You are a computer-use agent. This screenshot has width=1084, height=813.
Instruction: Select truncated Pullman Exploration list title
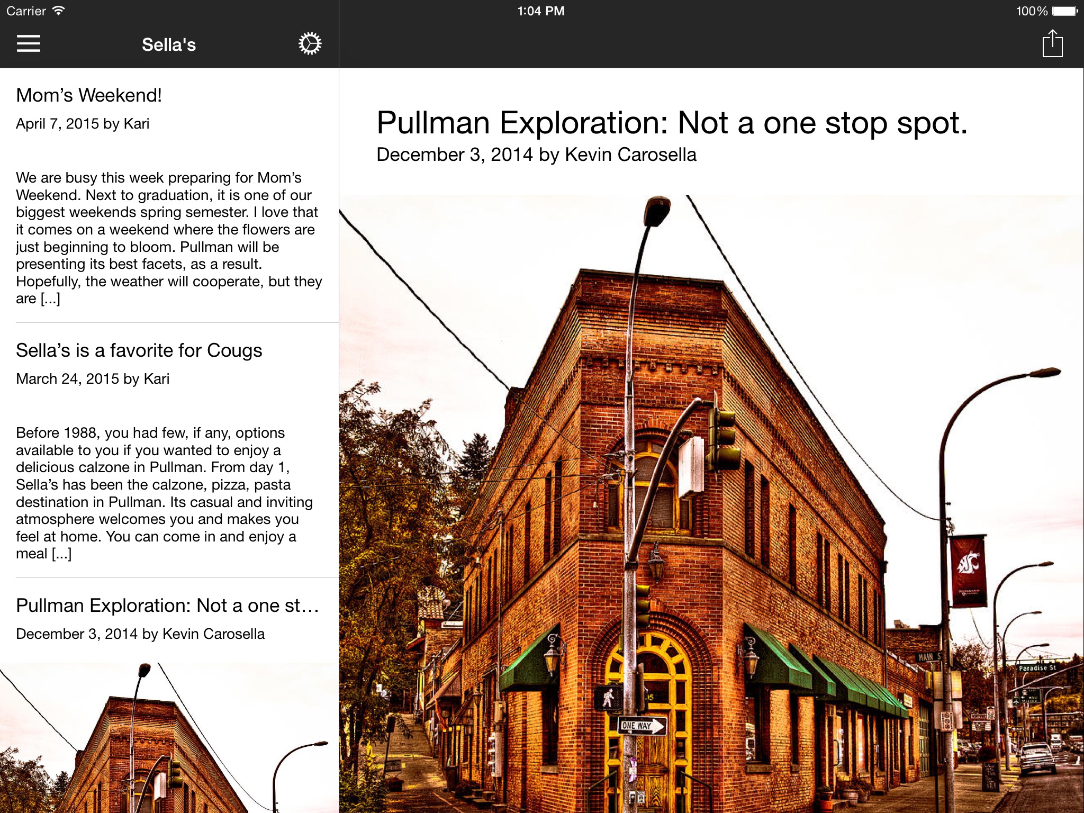click(167, 606)
